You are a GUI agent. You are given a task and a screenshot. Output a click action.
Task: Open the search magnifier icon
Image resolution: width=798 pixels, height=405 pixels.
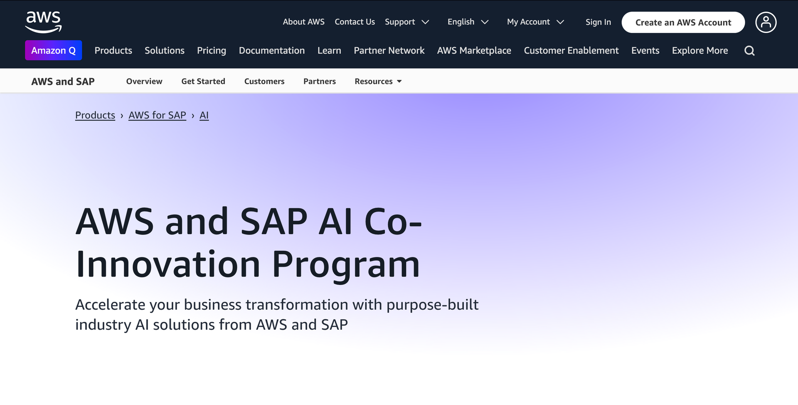749,51
